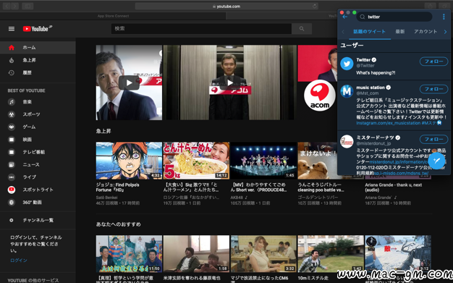This screenshot has width=453, height=283.
Task: Select the ホーム home icon in sidebar
Action: pyautogui.click(x=12, y=47)
